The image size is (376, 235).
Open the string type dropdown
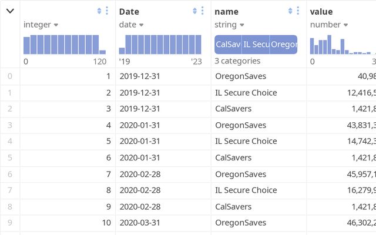(x=229, y=25)
